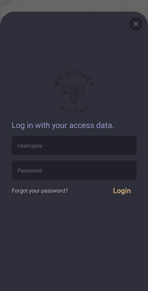Focus the Username input field
The image size is (148, 291).
coord(74,145)
